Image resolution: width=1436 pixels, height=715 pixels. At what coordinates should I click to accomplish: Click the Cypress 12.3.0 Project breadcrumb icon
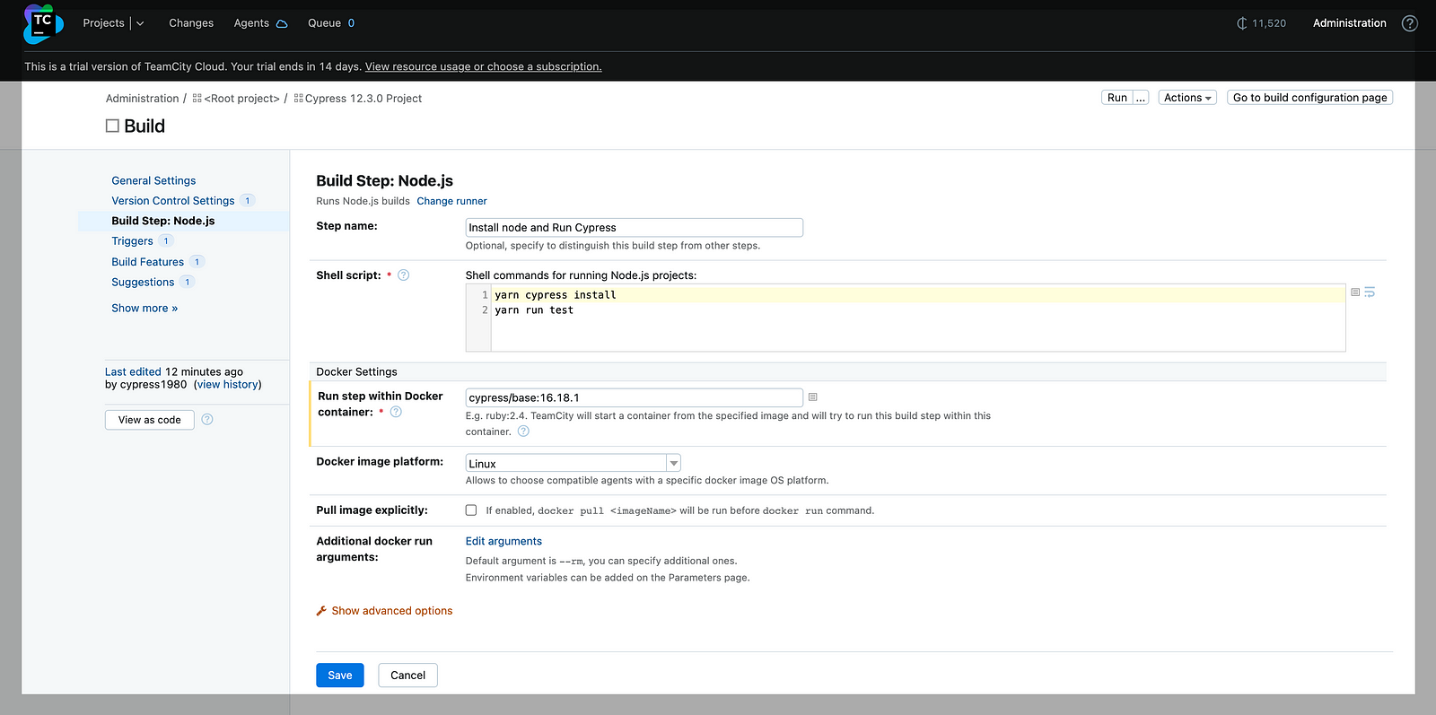(299, 99)
